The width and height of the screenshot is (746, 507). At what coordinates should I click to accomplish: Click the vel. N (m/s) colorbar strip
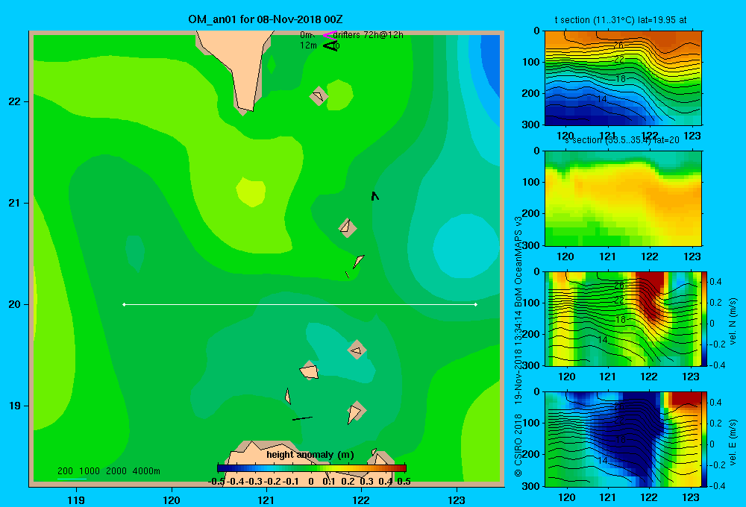705,318
